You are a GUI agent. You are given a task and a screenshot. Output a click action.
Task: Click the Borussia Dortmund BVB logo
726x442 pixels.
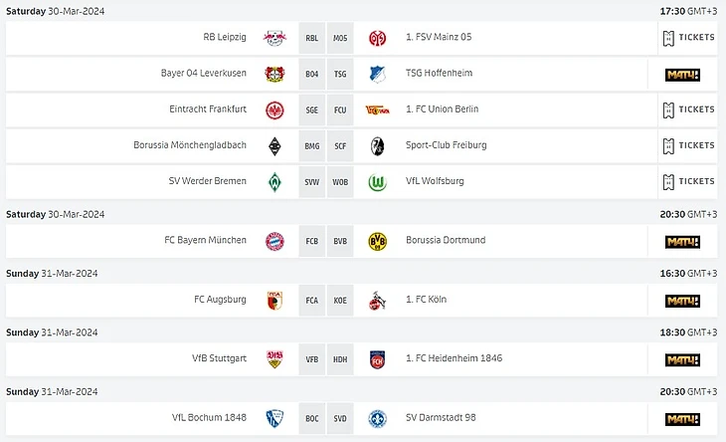[x=378, y=241]
